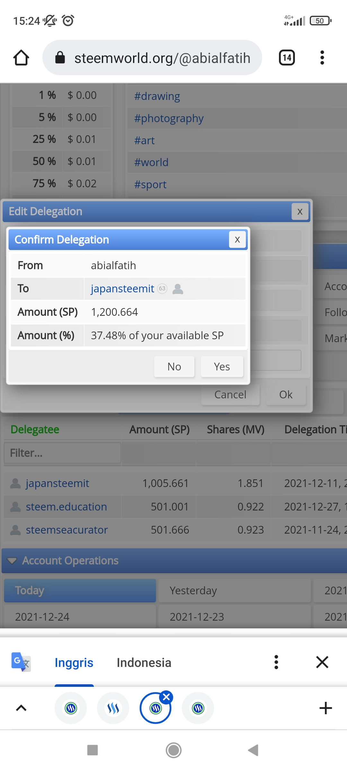Tap Android back triangle button

pyautogui.click(x=254, y=750)
